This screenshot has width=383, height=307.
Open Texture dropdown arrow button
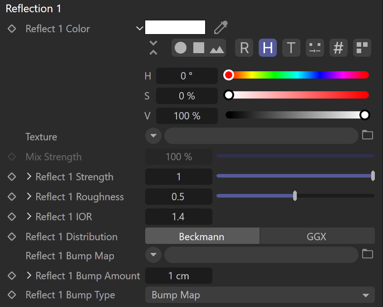(x=153, y=136)
